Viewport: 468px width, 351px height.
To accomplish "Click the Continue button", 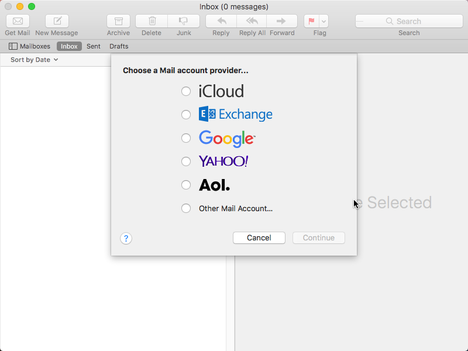I will coord(319,238).
